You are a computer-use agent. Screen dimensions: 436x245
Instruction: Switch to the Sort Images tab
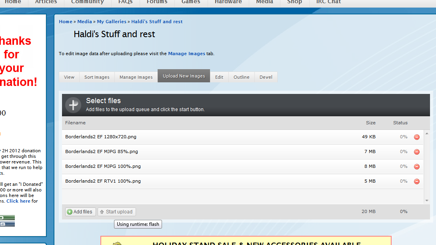[97, 77]
